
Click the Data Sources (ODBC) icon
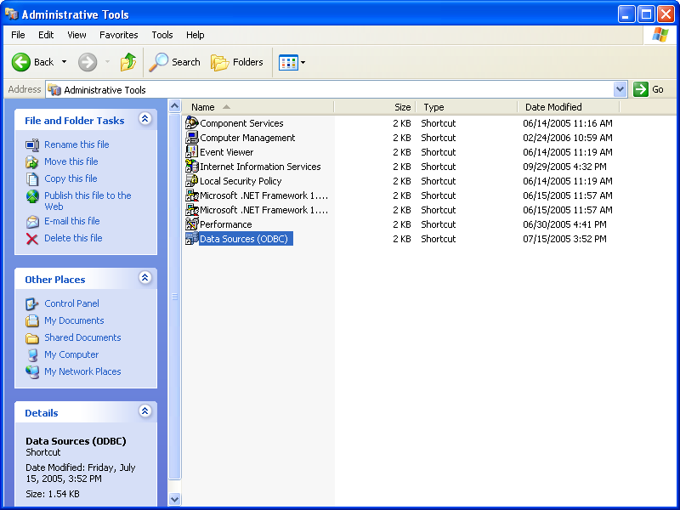tap(192, 239)
